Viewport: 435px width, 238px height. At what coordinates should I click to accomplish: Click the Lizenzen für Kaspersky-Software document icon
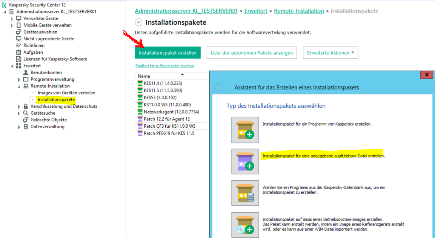[x=19, y=59]
